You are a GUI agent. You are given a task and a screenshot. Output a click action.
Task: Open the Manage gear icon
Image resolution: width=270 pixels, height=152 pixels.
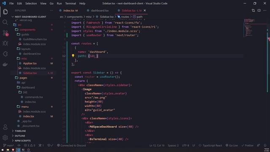click(x=5, y=138)
